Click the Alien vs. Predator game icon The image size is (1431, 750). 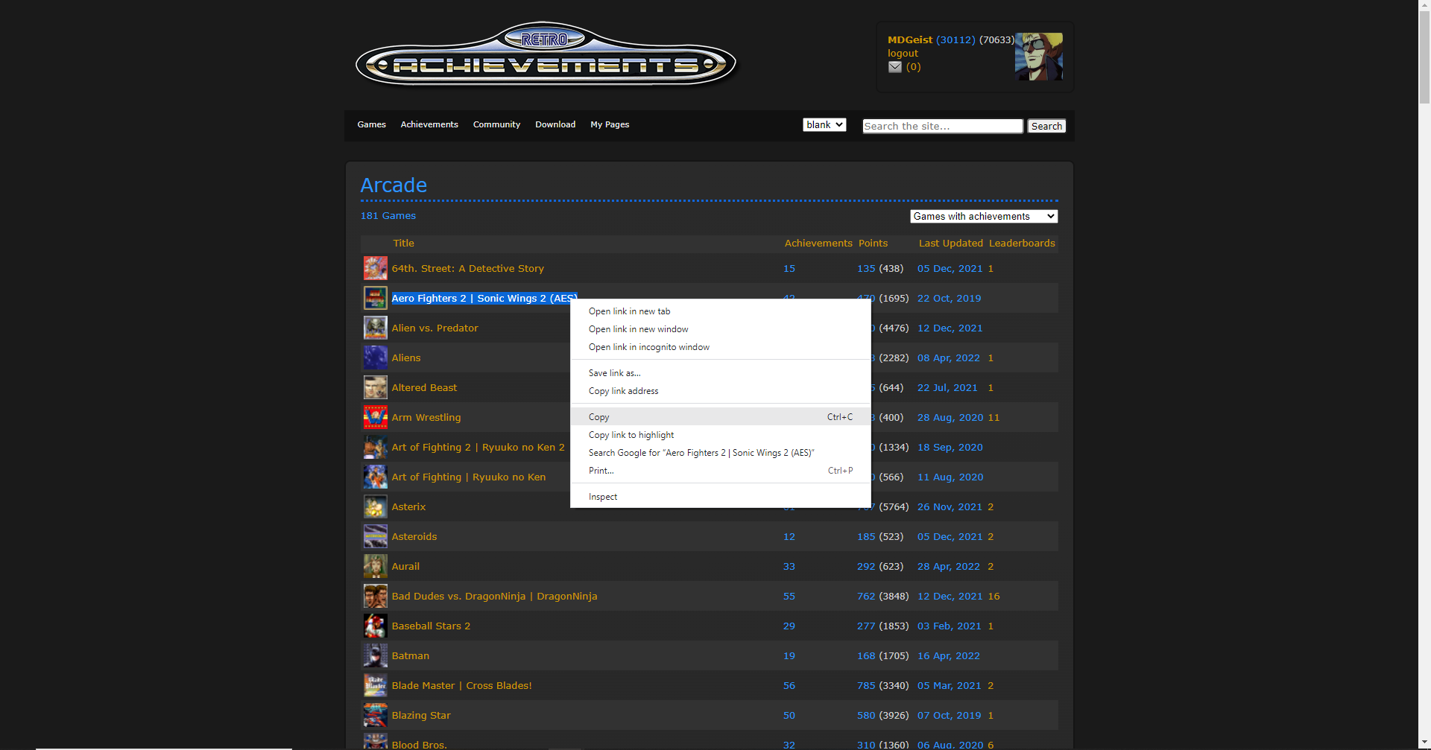click(375, 328)
